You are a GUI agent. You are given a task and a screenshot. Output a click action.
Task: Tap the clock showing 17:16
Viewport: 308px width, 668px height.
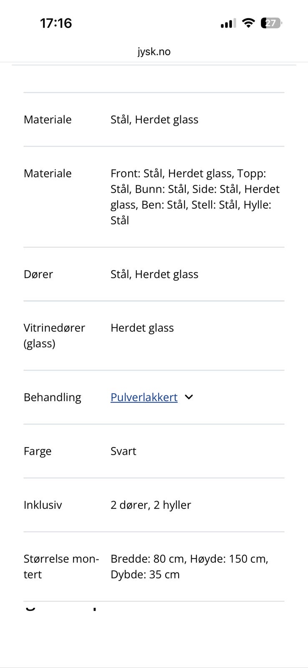pos(56,23)
